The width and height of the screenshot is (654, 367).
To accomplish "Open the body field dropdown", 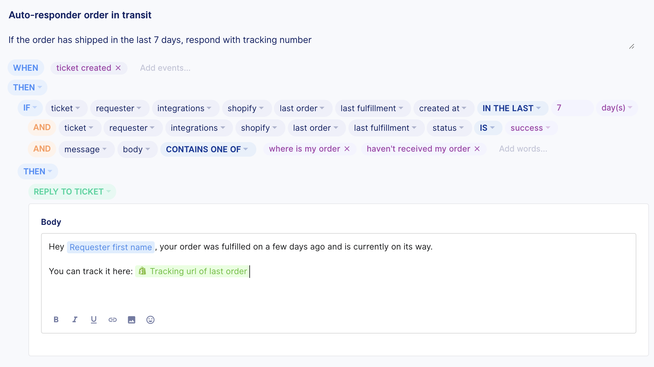I will pyautogui.click(x=137, y=149).
